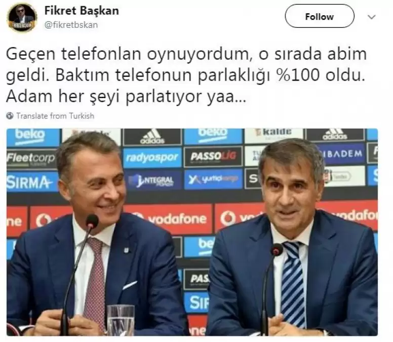Click the left man's microphone head
393x342 pixels.
click(x=92, y=221)
